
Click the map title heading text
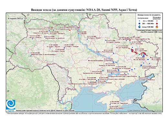(x=84, y=10)
